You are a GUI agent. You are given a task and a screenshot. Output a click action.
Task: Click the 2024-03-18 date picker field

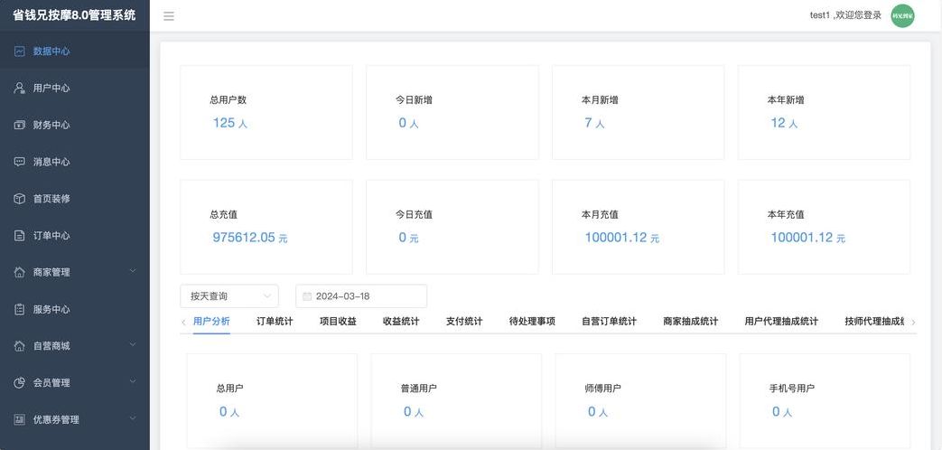click(361, 296)
